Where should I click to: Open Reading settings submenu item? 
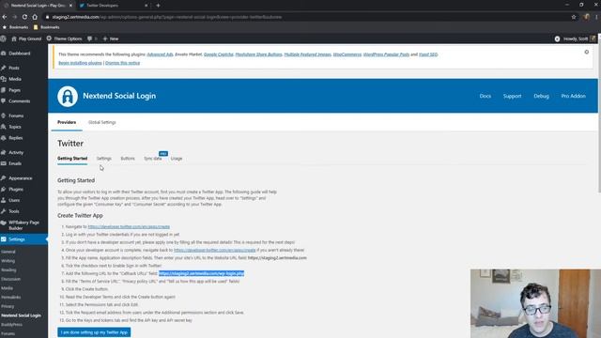tap(8, 270)
